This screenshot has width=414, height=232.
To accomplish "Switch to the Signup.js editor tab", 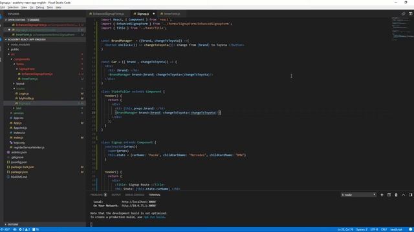I will click(143, 14).
